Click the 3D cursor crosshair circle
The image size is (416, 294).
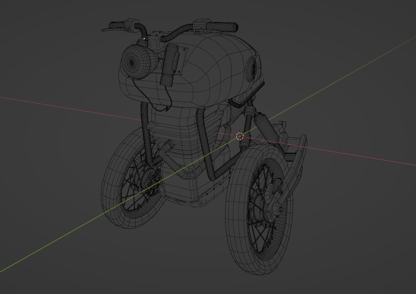tap(240, 136)
